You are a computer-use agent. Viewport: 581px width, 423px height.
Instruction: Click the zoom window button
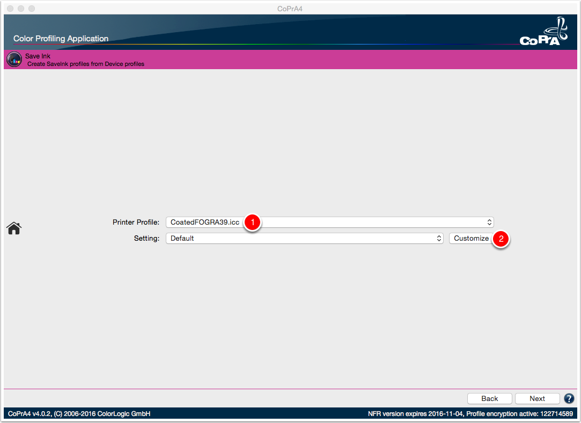pos(32,9)
